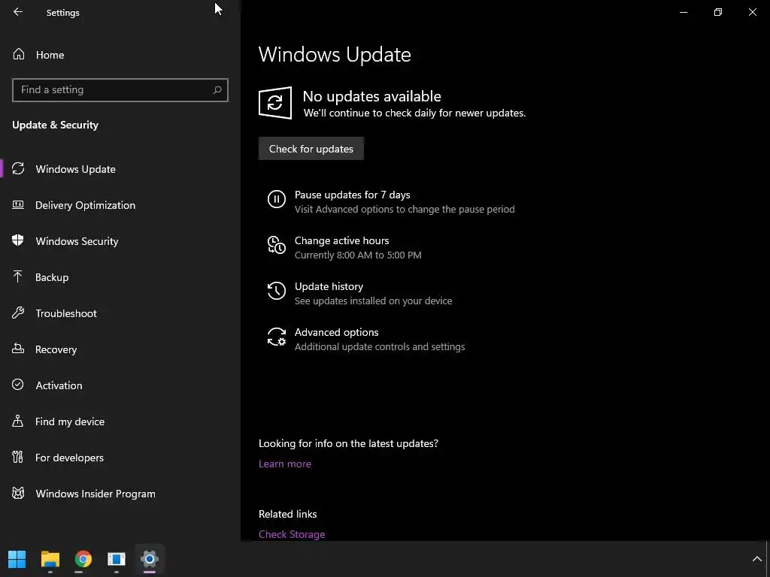Click the For developers tools icon
The height and width of the screenshot is (577, 770).
18,457
